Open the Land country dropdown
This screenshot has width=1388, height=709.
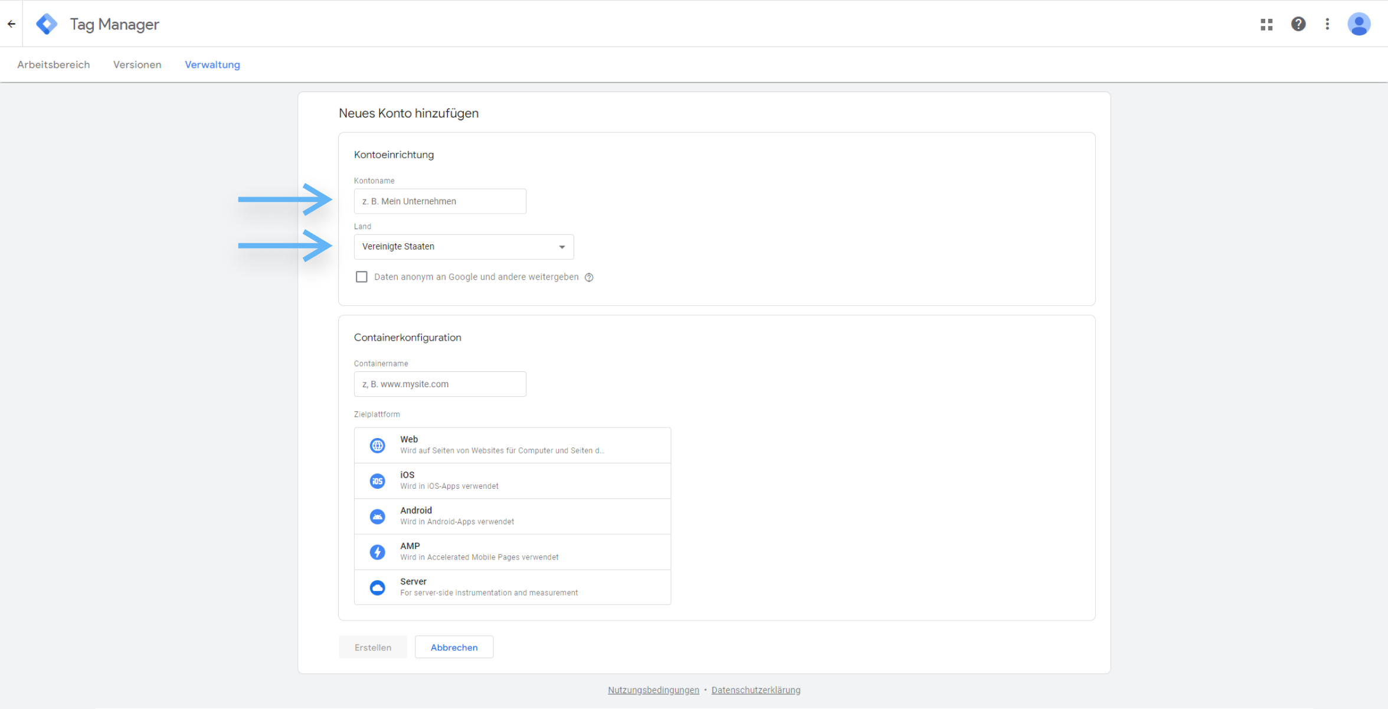coord(463,247)
